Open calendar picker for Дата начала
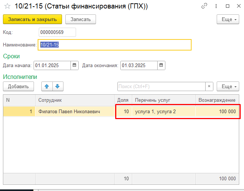 75,65
